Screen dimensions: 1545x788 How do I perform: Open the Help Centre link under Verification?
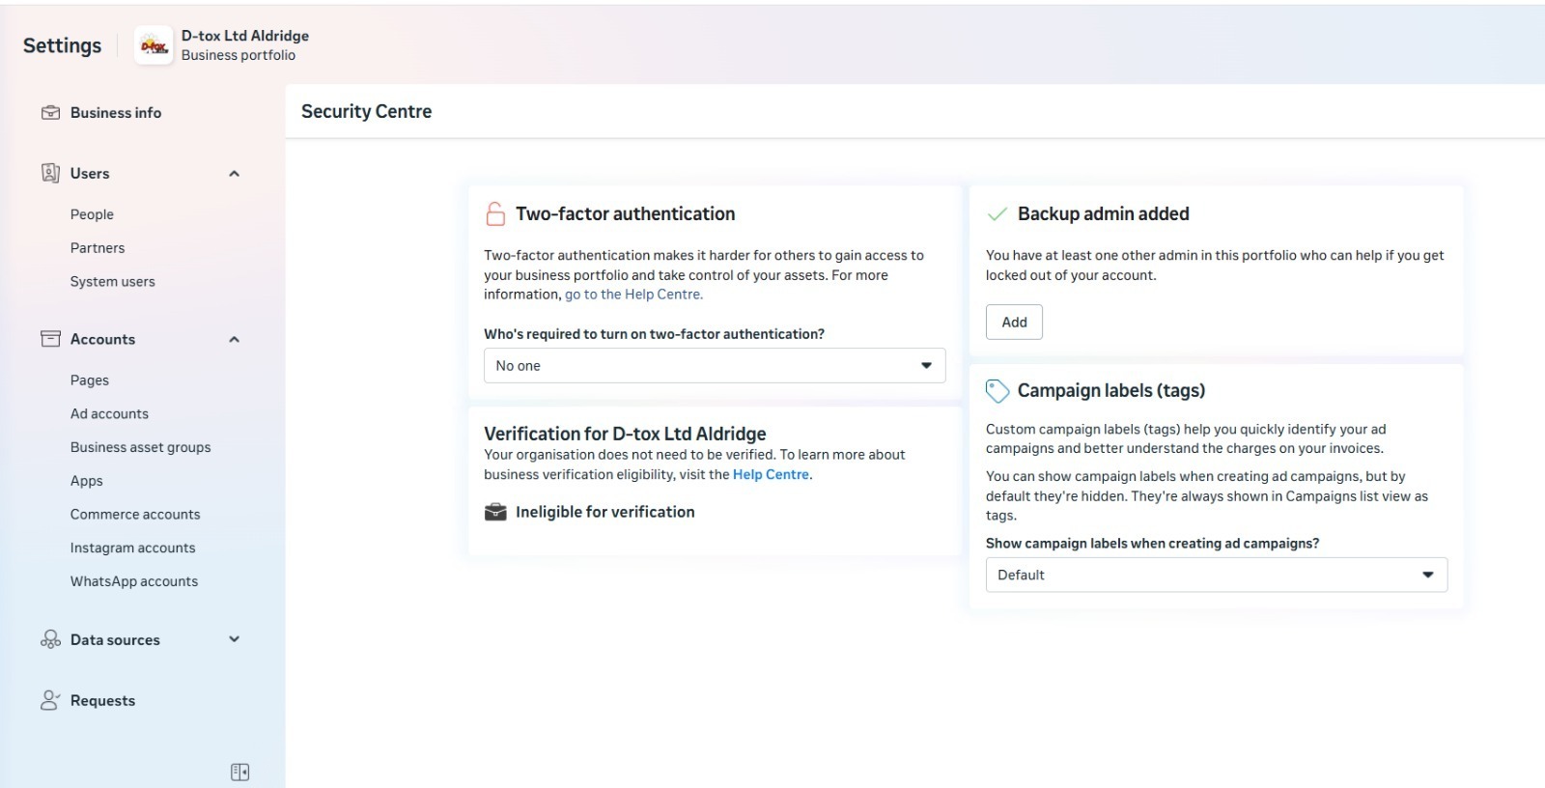pyautogui.click(x=771, y=474)
